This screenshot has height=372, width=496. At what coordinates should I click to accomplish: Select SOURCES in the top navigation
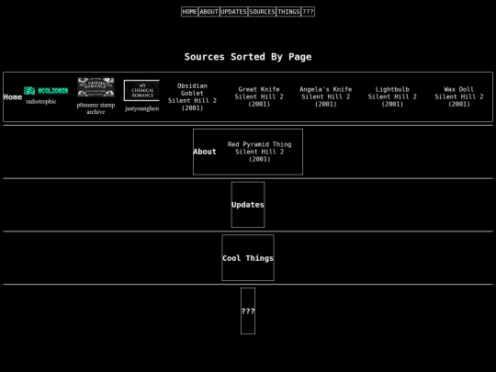tap(262, 12)
